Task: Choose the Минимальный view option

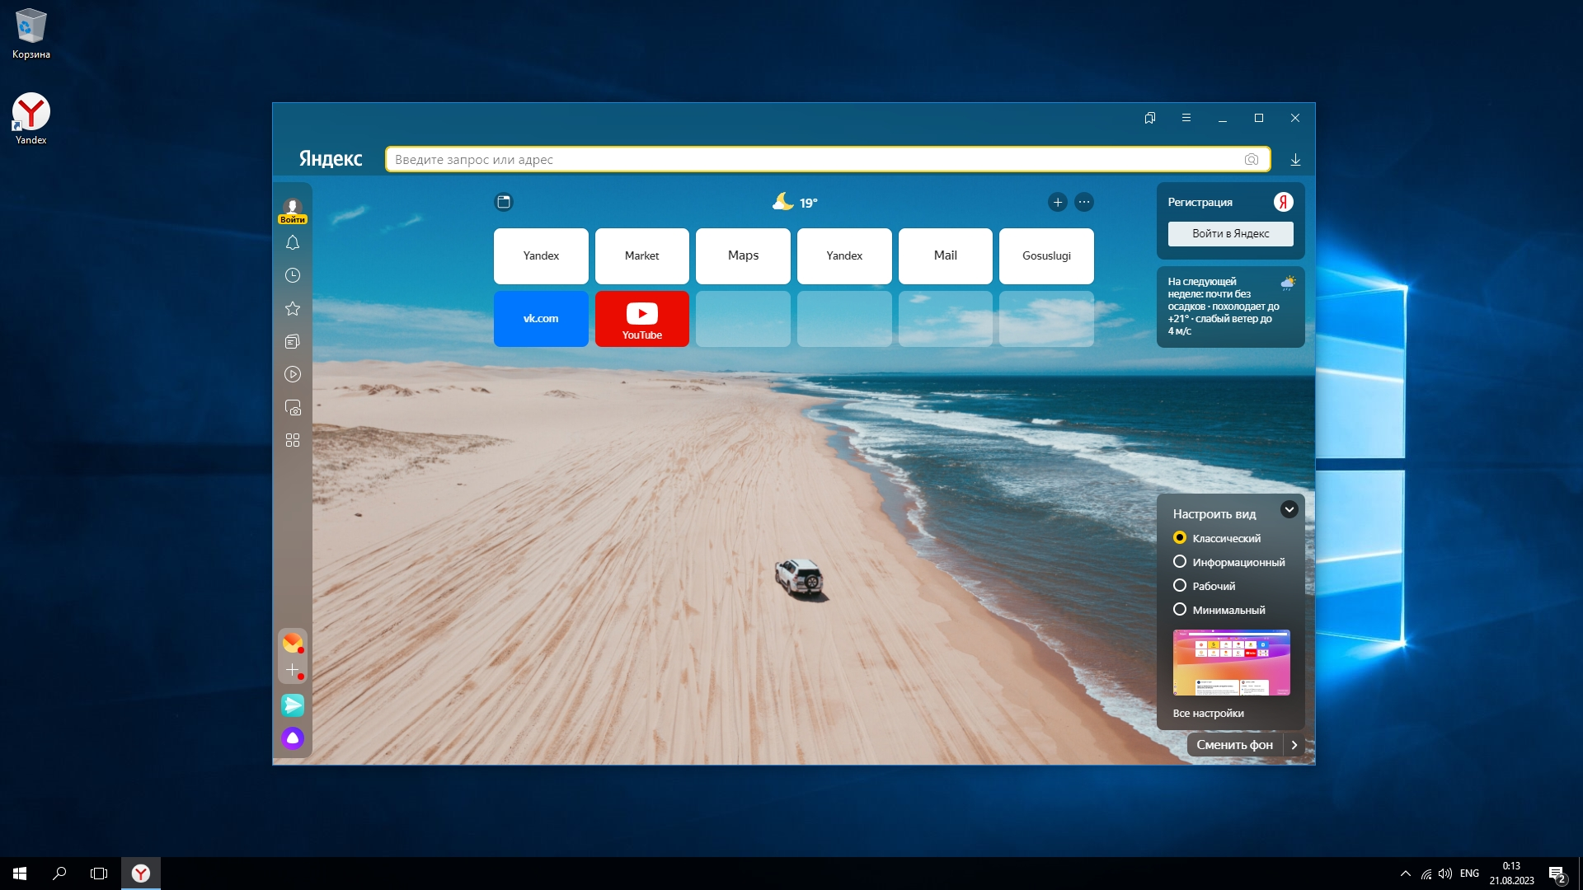Action: (x=1180, y=610)
